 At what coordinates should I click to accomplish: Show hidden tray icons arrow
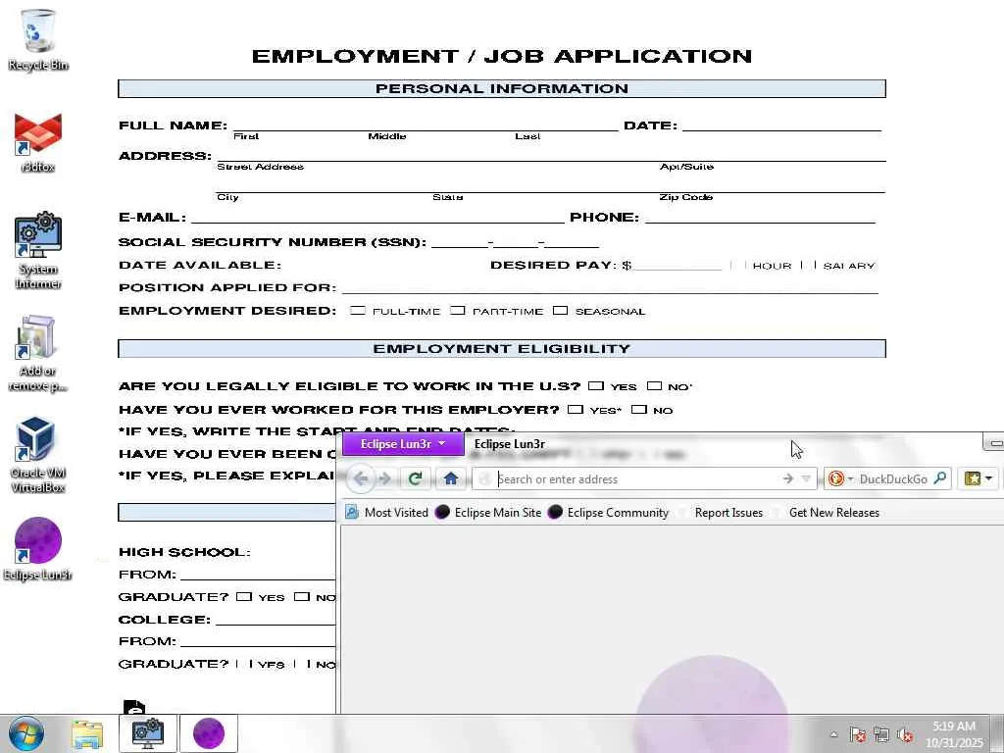pos(833,734)
